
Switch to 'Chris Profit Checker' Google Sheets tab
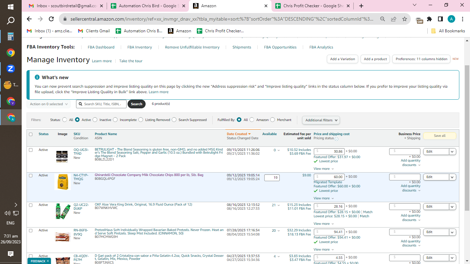tap(312, 6)
